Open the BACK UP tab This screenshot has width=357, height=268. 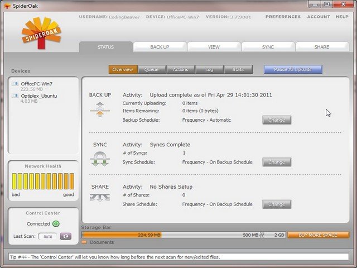pyautogui.click(x=160, y=47)
